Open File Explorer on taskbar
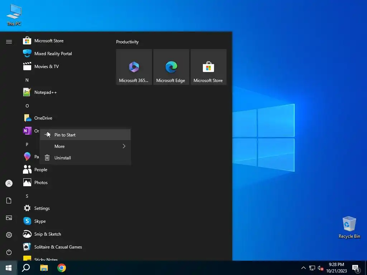Screen dimensions: 367x275 click(x=44, y=268)
